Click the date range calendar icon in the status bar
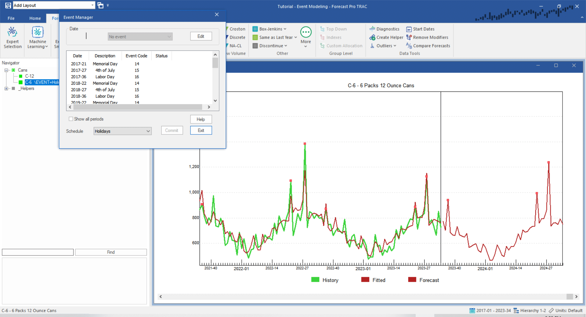Viewport: 586px width, 317px height. [472, 311]
